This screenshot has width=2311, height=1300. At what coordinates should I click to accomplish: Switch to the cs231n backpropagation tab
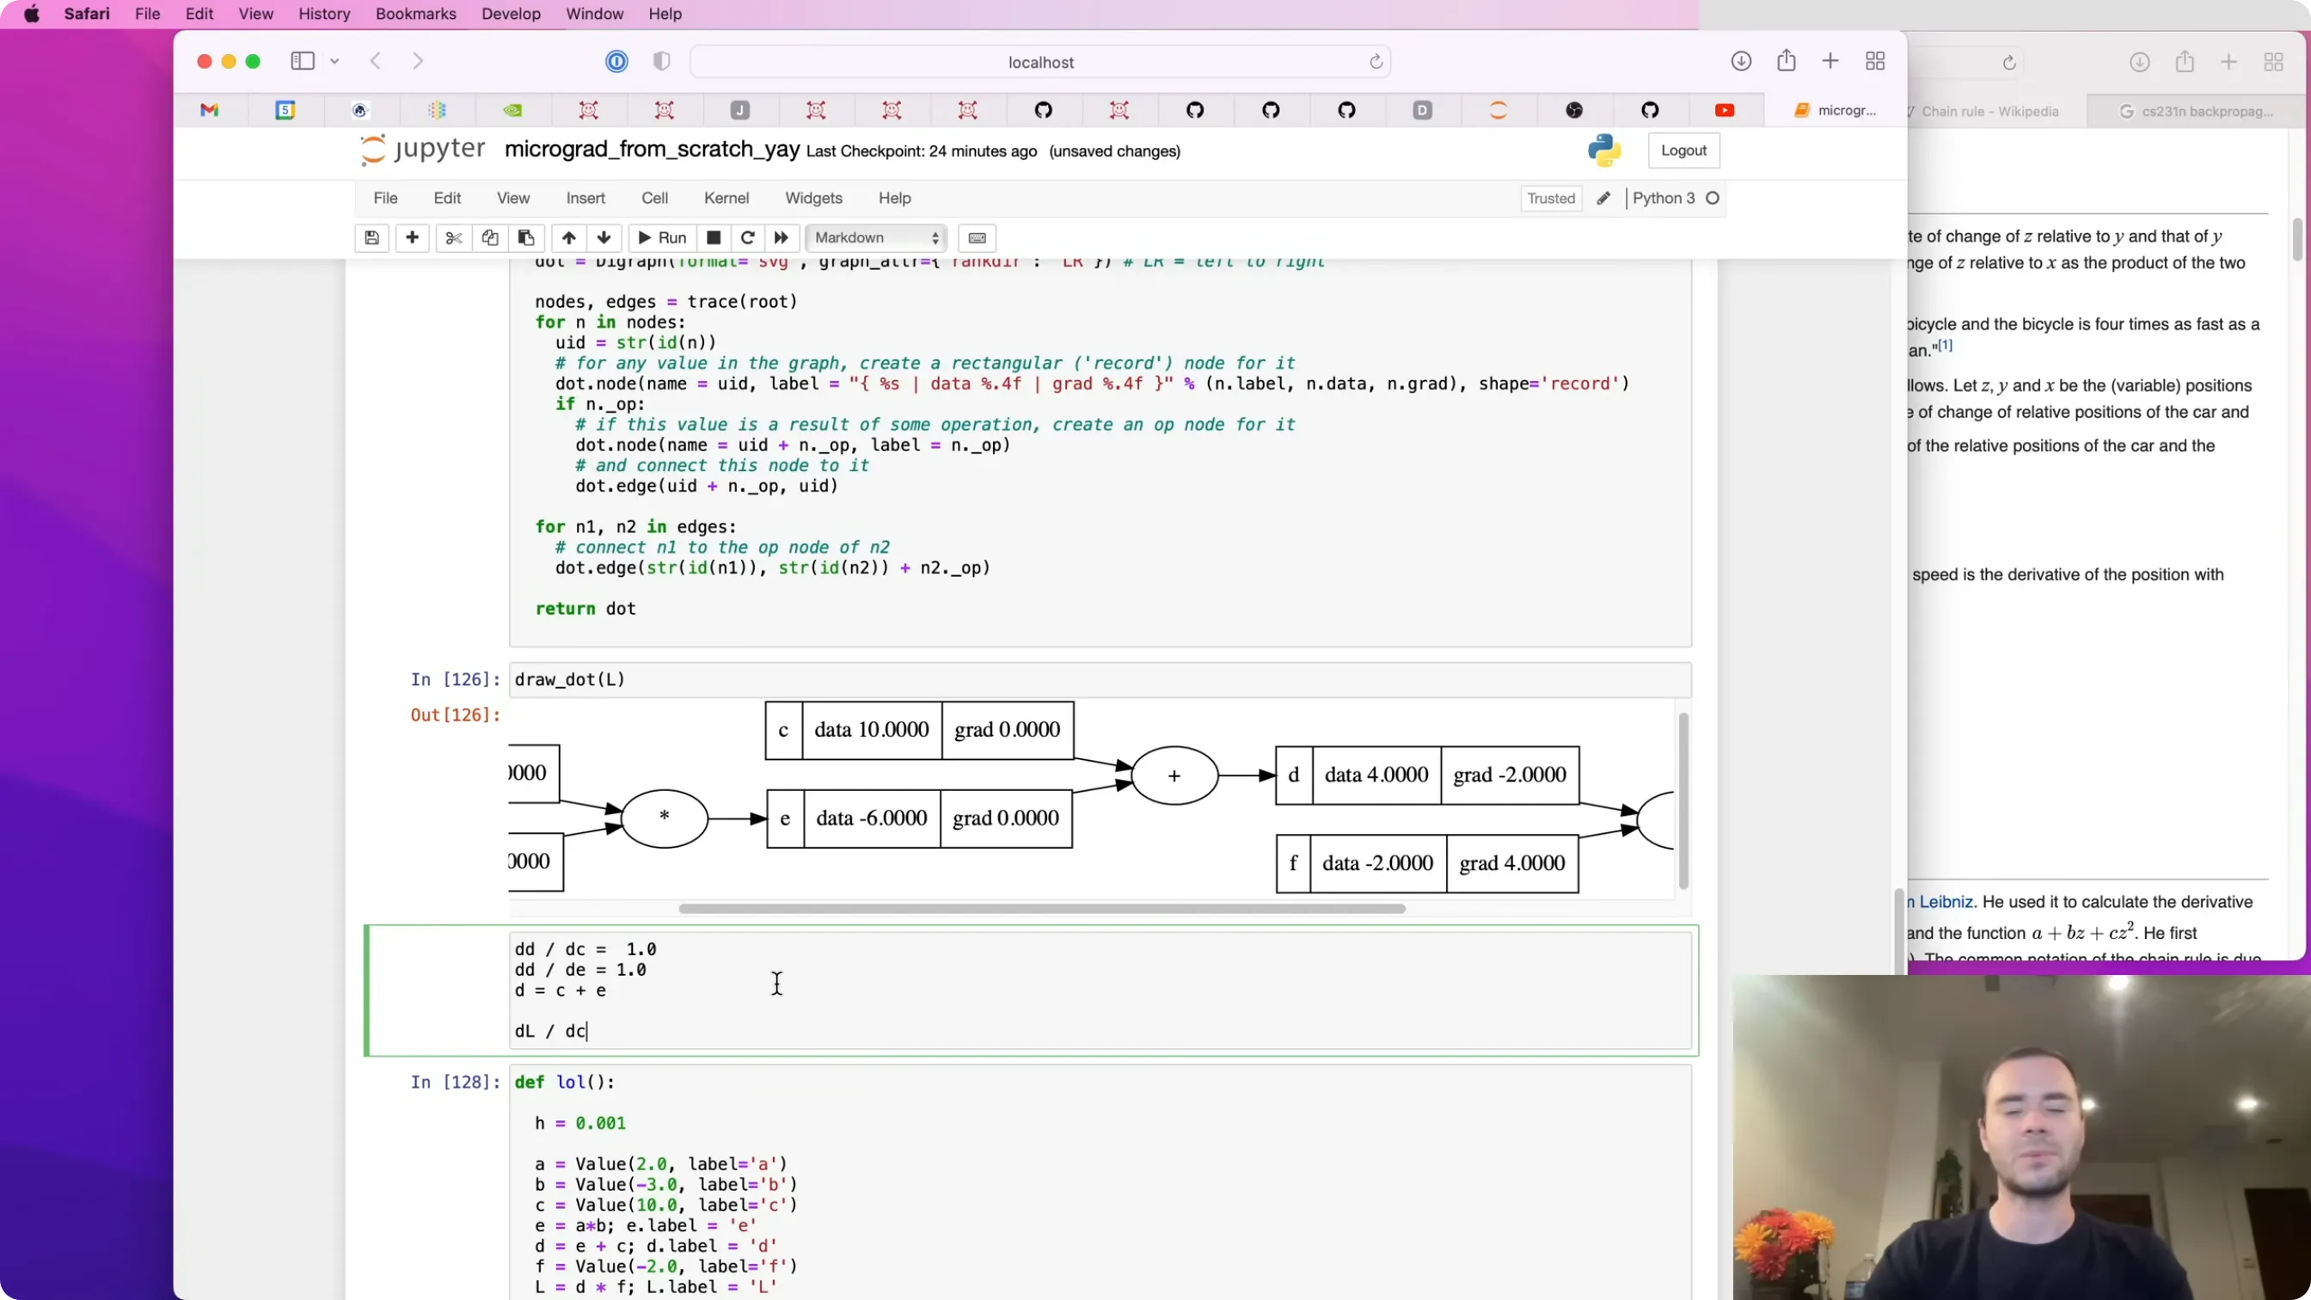coord(2196,111)
